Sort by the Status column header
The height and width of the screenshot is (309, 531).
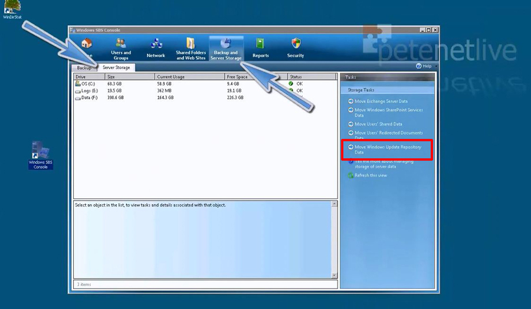312,77
